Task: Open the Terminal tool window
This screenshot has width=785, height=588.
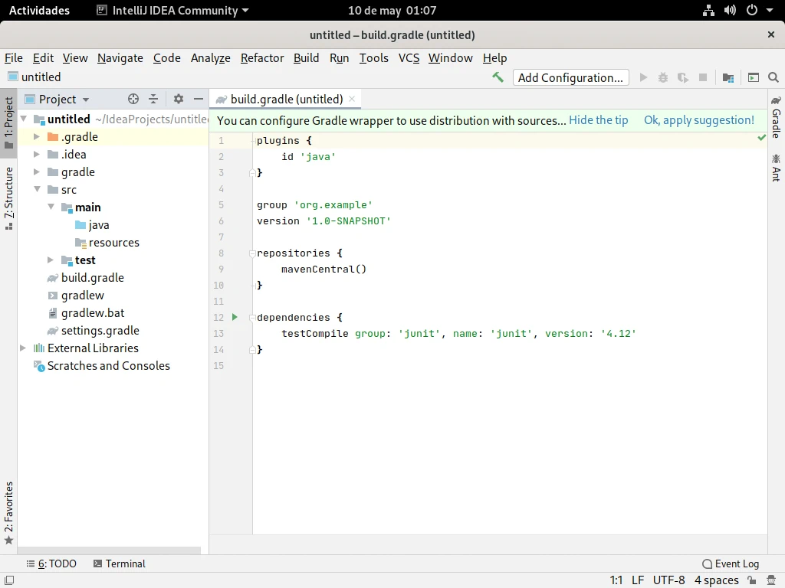Action: 119,563
